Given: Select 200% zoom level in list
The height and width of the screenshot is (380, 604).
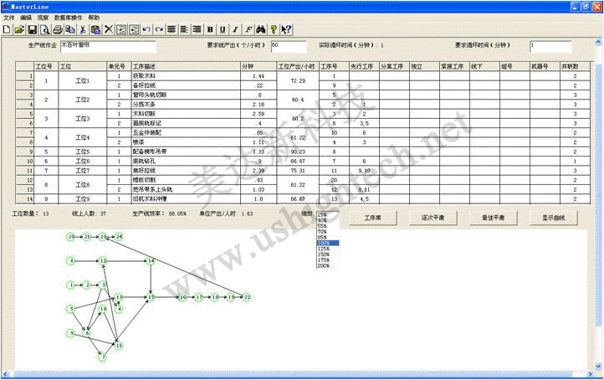Looking at the screenshot, I should [324, 264].
